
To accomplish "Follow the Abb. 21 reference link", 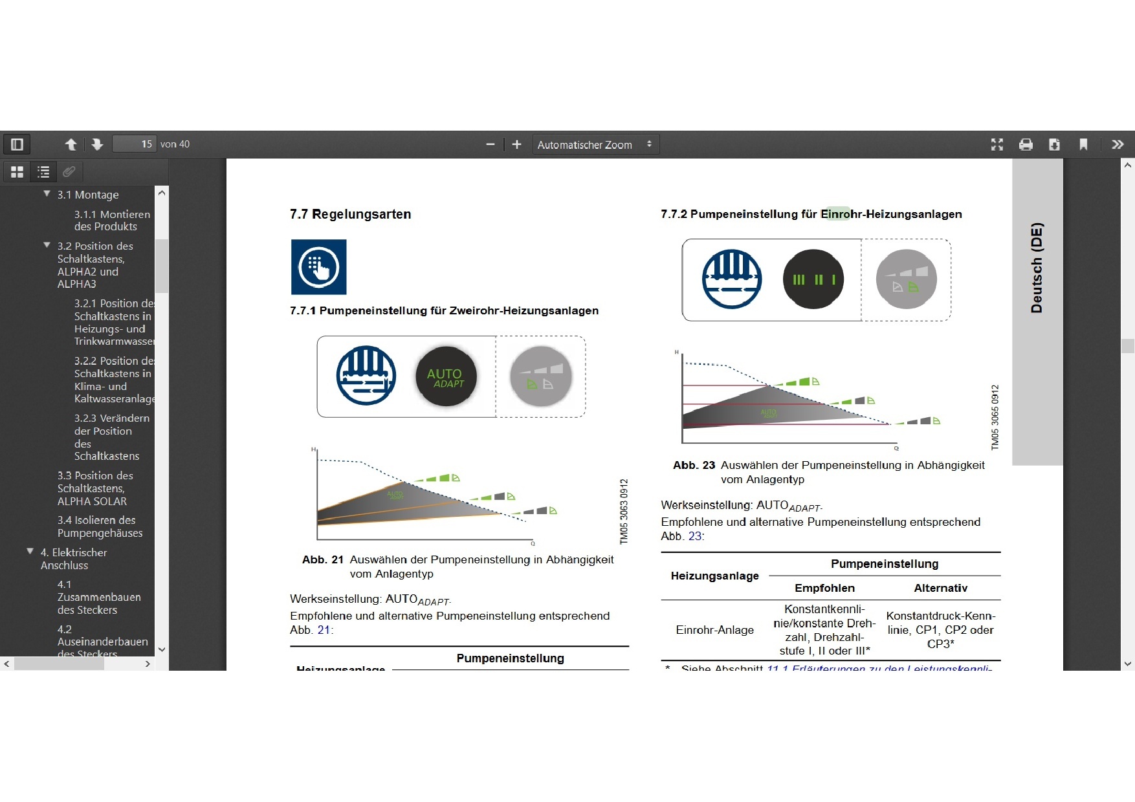I will (x=324, y=630).
